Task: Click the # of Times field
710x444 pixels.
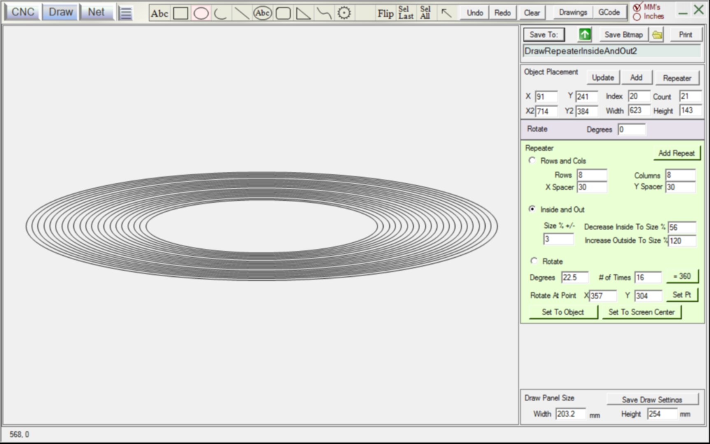Action: 648,277
